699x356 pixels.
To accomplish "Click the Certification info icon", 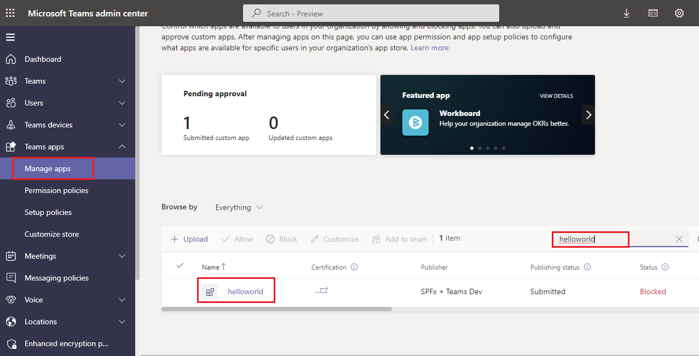I will point(354,267).
